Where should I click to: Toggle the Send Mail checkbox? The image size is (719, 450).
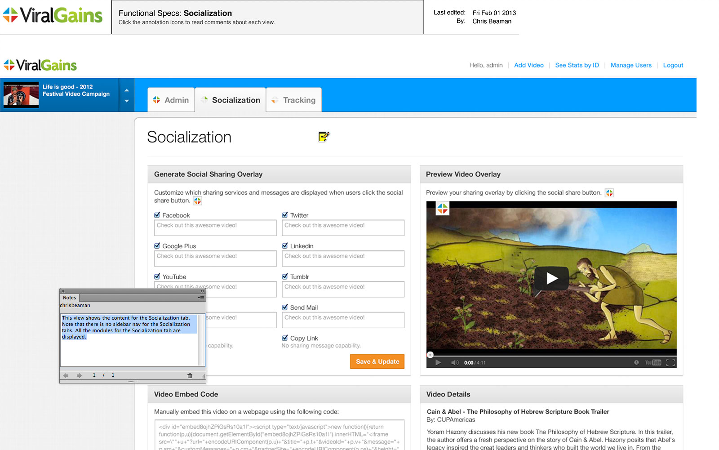(x=284, y=307)
